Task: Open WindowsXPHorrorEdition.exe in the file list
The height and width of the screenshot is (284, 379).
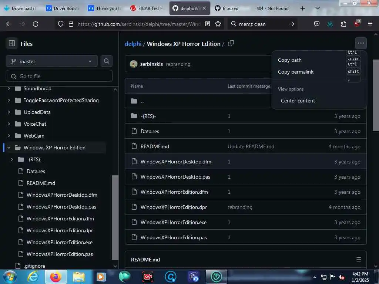Action: tap(174, 222)
